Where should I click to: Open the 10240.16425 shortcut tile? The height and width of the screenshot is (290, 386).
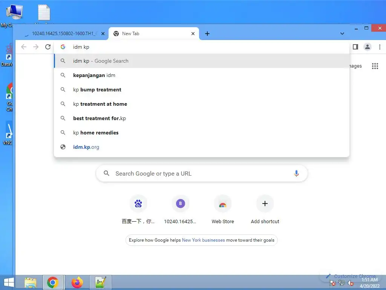point(181,210)
